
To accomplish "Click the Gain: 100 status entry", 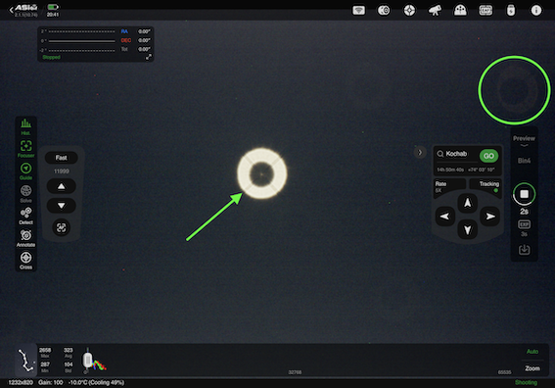I will point(51,383).
